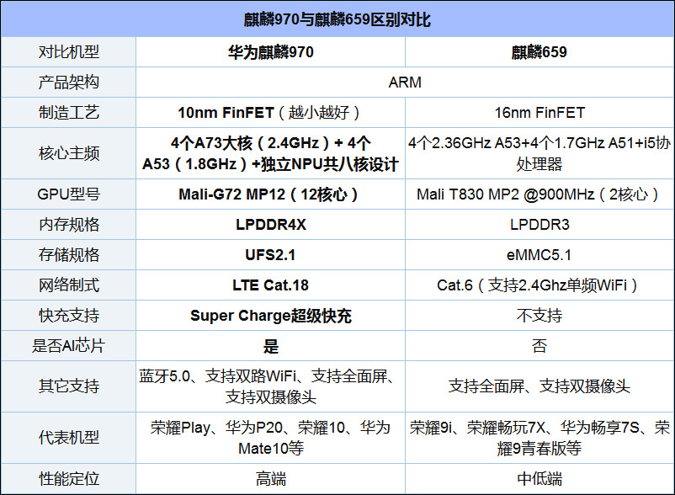Select the 华为麒麟970 column header

pyautogui.click(x=269, y=50)
